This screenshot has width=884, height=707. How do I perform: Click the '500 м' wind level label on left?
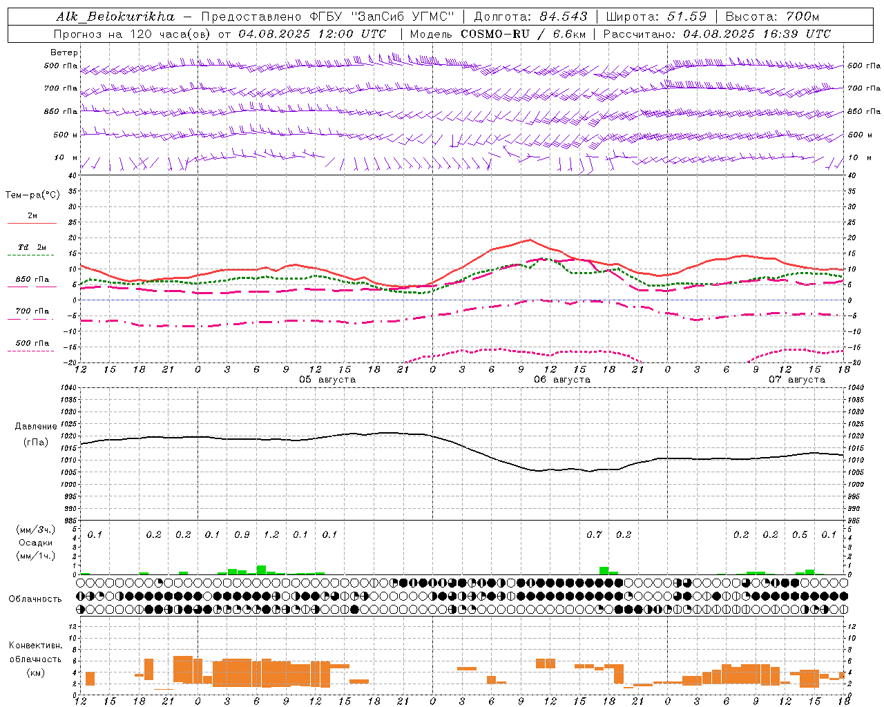pyautogui.click(x=66, y=135)
